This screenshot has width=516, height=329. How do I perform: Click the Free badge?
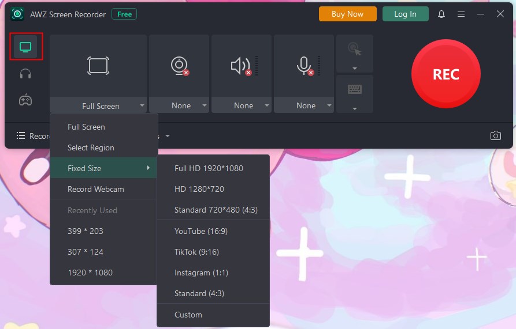tap(124, 14)
